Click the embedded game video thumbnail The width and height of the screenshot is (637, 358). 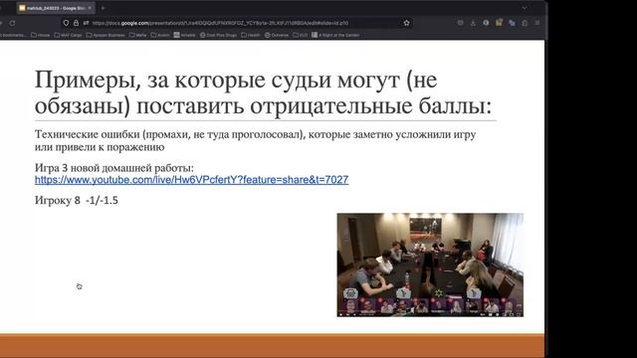pos(430,265)
